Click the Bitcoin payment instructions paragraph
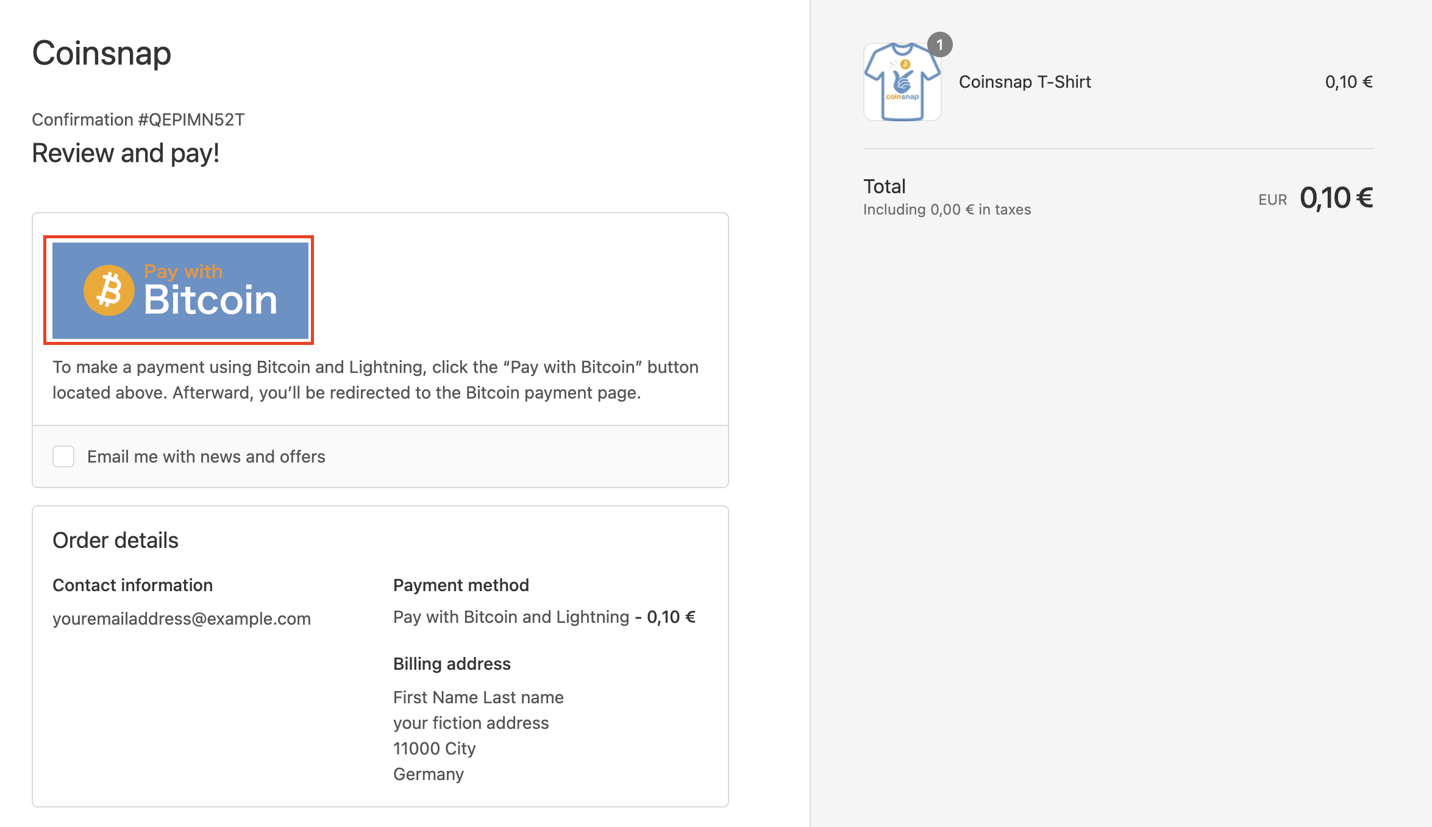 click(x=375, y=380)
